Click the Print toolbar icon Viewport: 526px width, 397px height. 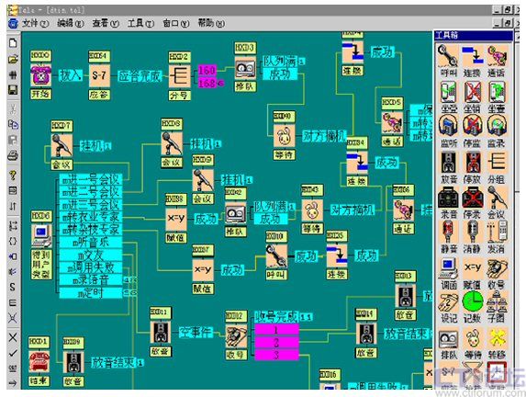(x=13, y=155)
